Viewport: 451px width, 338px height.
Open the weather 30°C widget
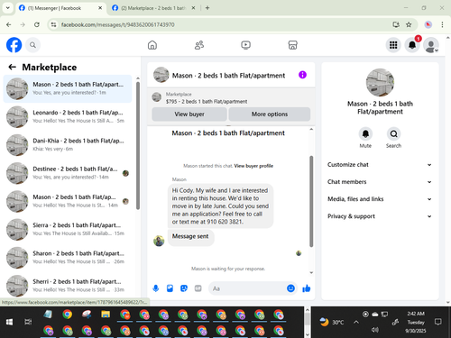332,322
